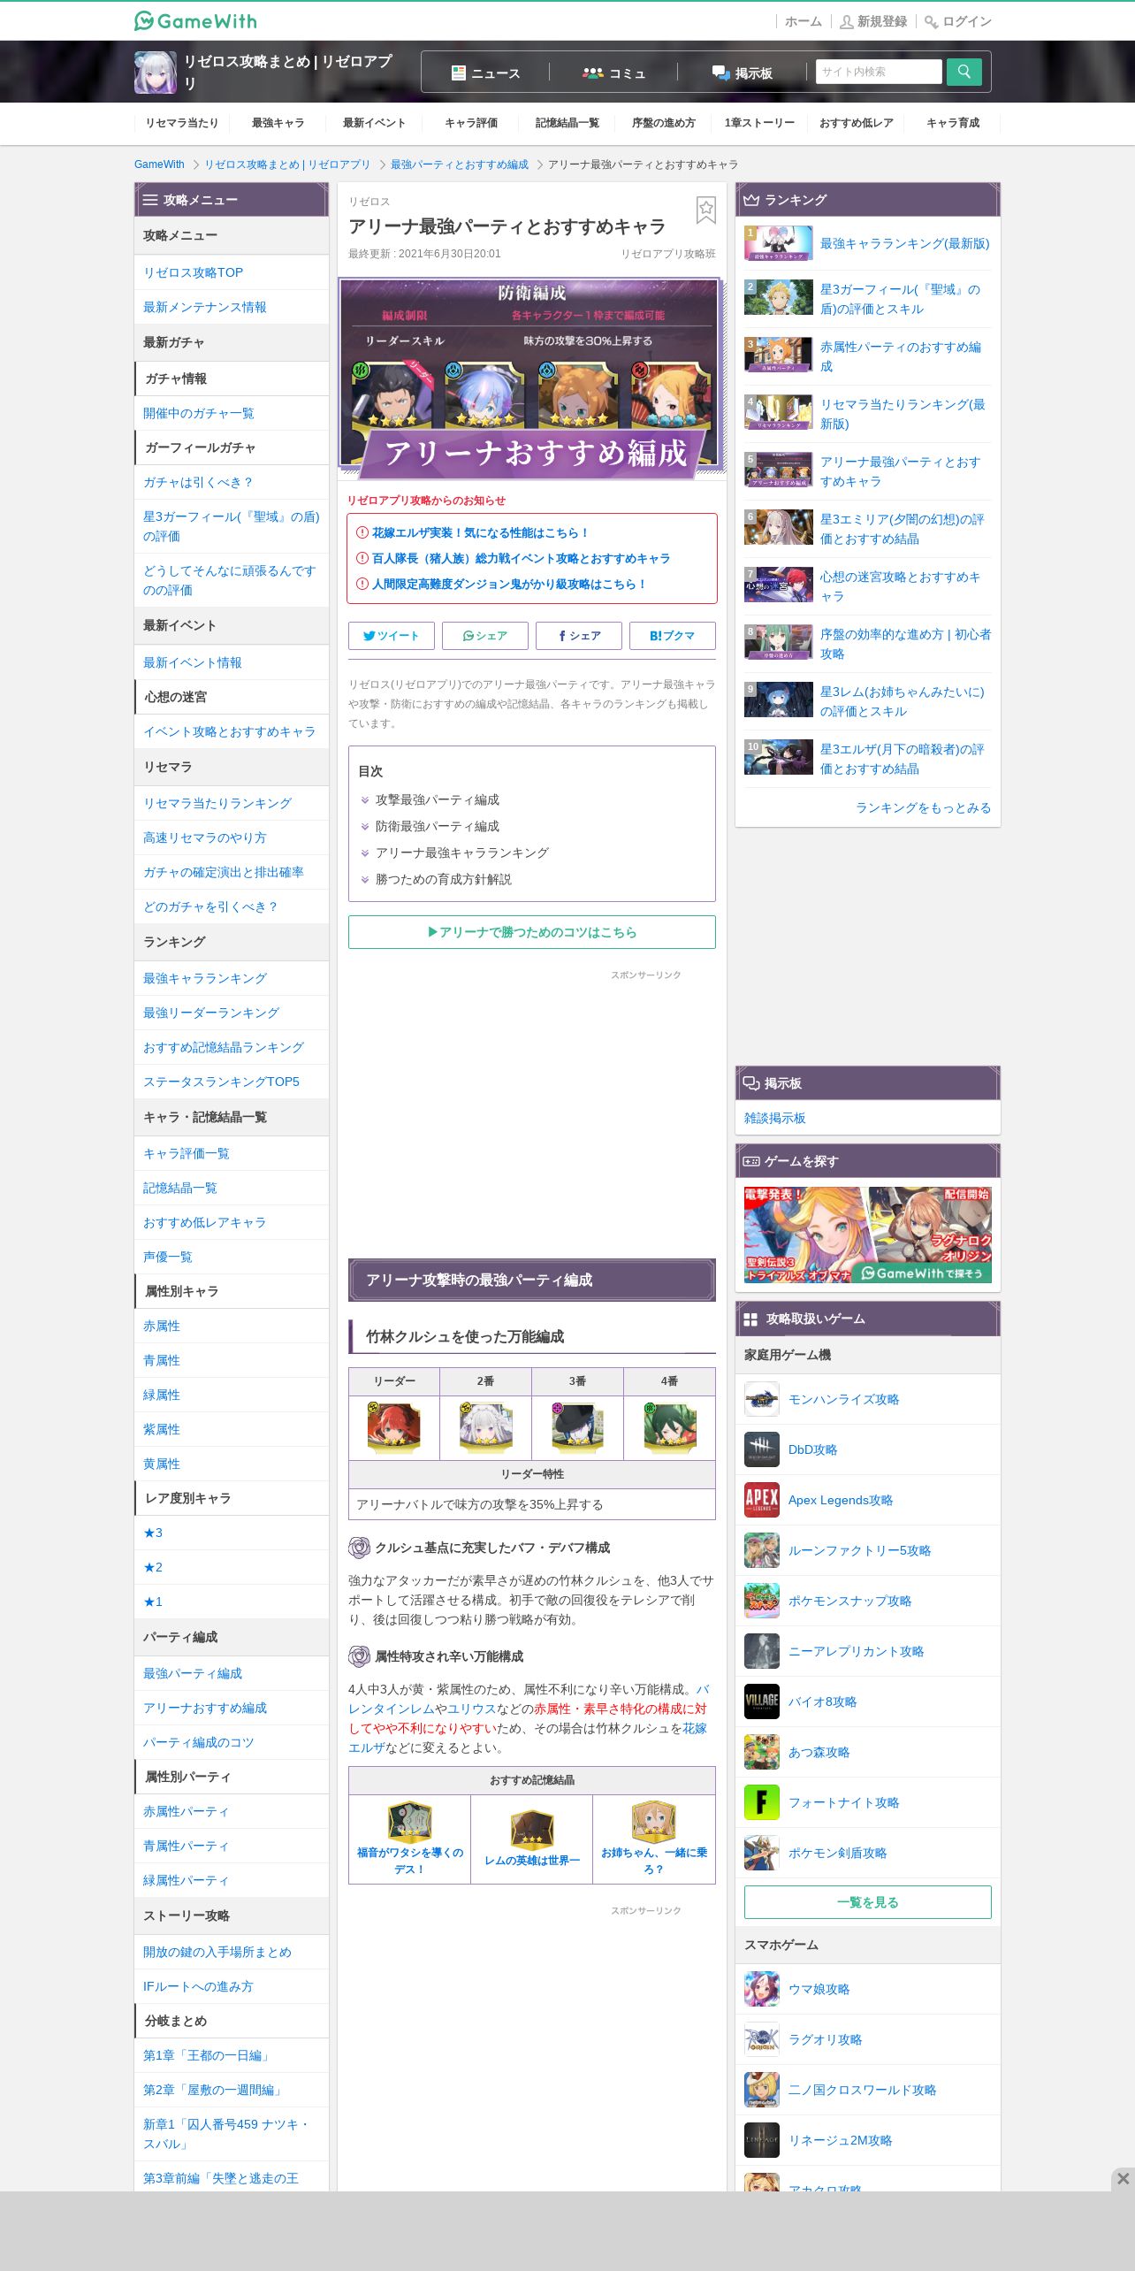Image resolution: width=1135 pixels, height=2271 pixels.
Task: Click the リネージュ2M攻略 game icon
Action: 762,2140
